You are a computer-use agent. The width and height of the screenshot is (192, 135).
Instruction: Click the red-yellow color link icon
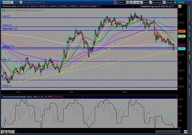pos(18,2)
